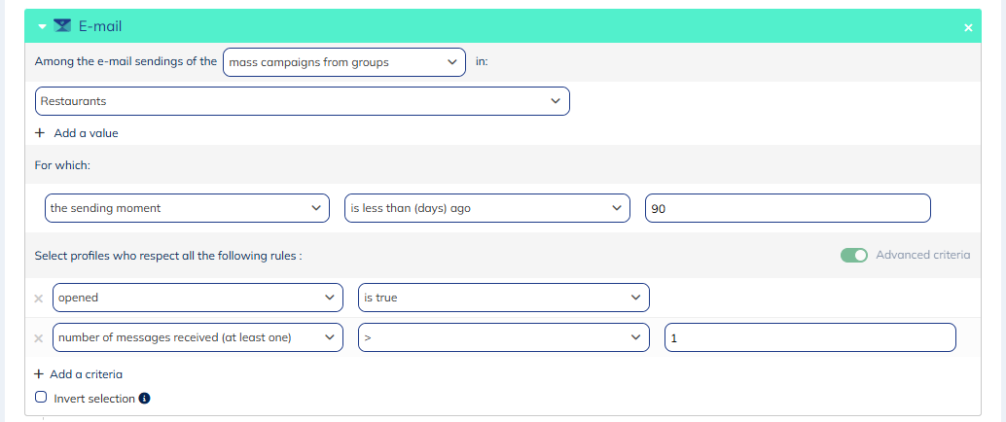
Task: Open the opened criteria dropdown
Action: point(198,298)
